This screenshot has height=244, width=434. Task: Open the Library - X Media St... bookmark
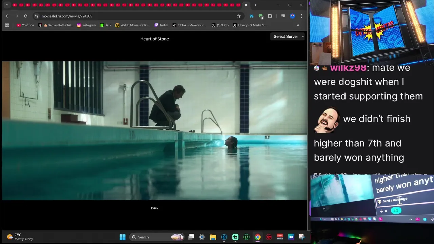click(250, 25)
